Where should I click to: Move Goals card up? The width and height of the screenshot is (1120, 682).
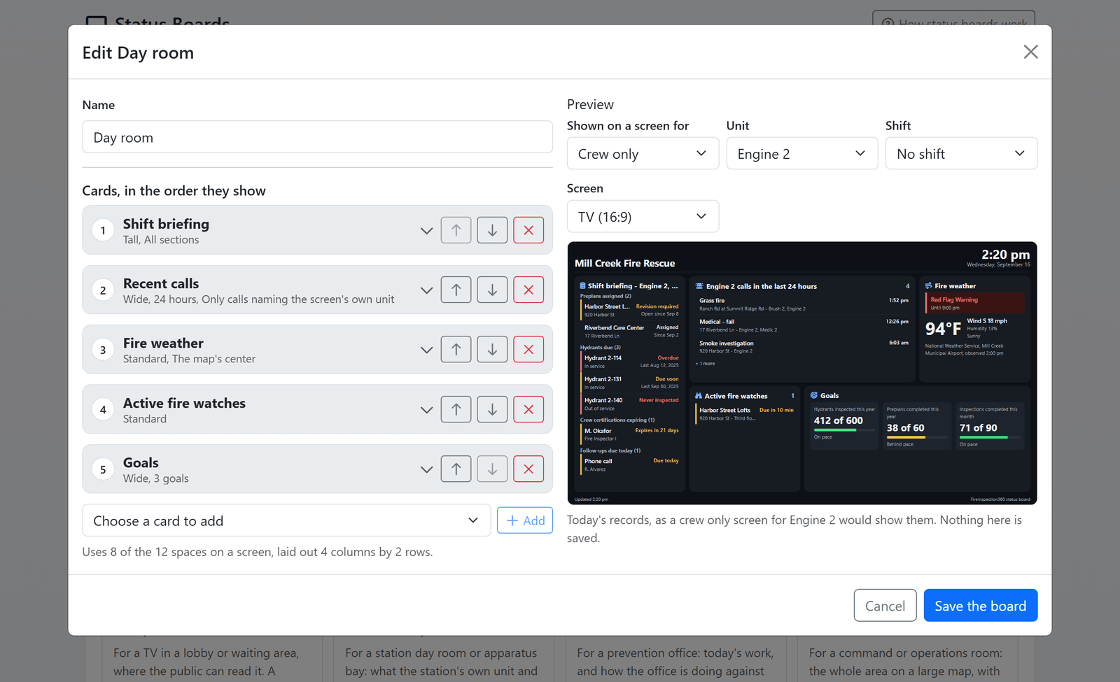click(x=456, y=469)
